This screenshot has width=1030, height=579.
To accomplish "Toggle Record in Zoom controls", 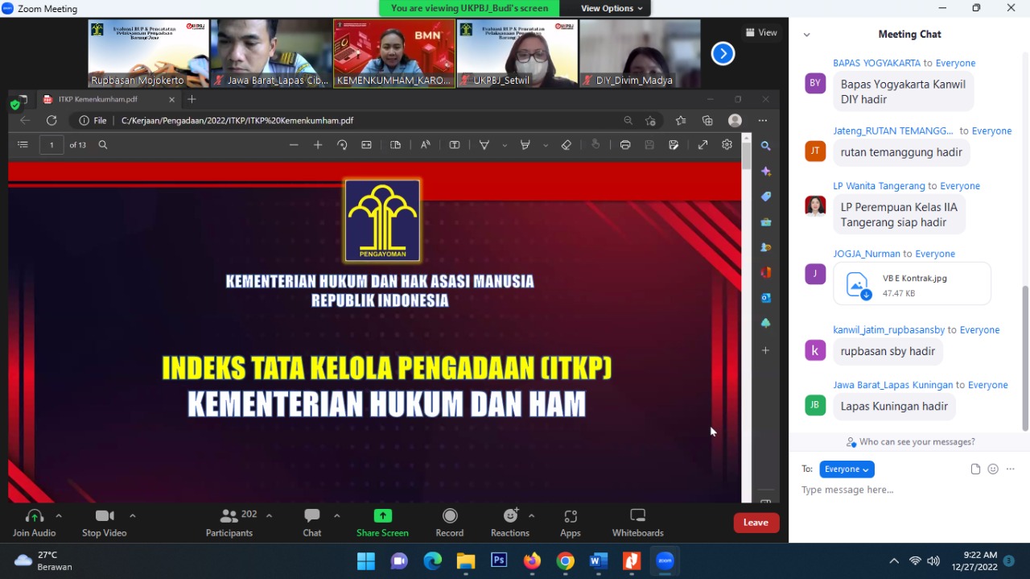I will tap(450, 523).
